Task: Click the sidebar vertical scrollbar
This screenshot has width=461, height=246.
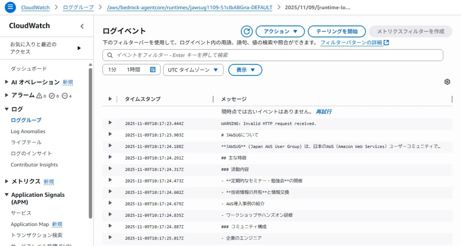Action: coord(90,142)
